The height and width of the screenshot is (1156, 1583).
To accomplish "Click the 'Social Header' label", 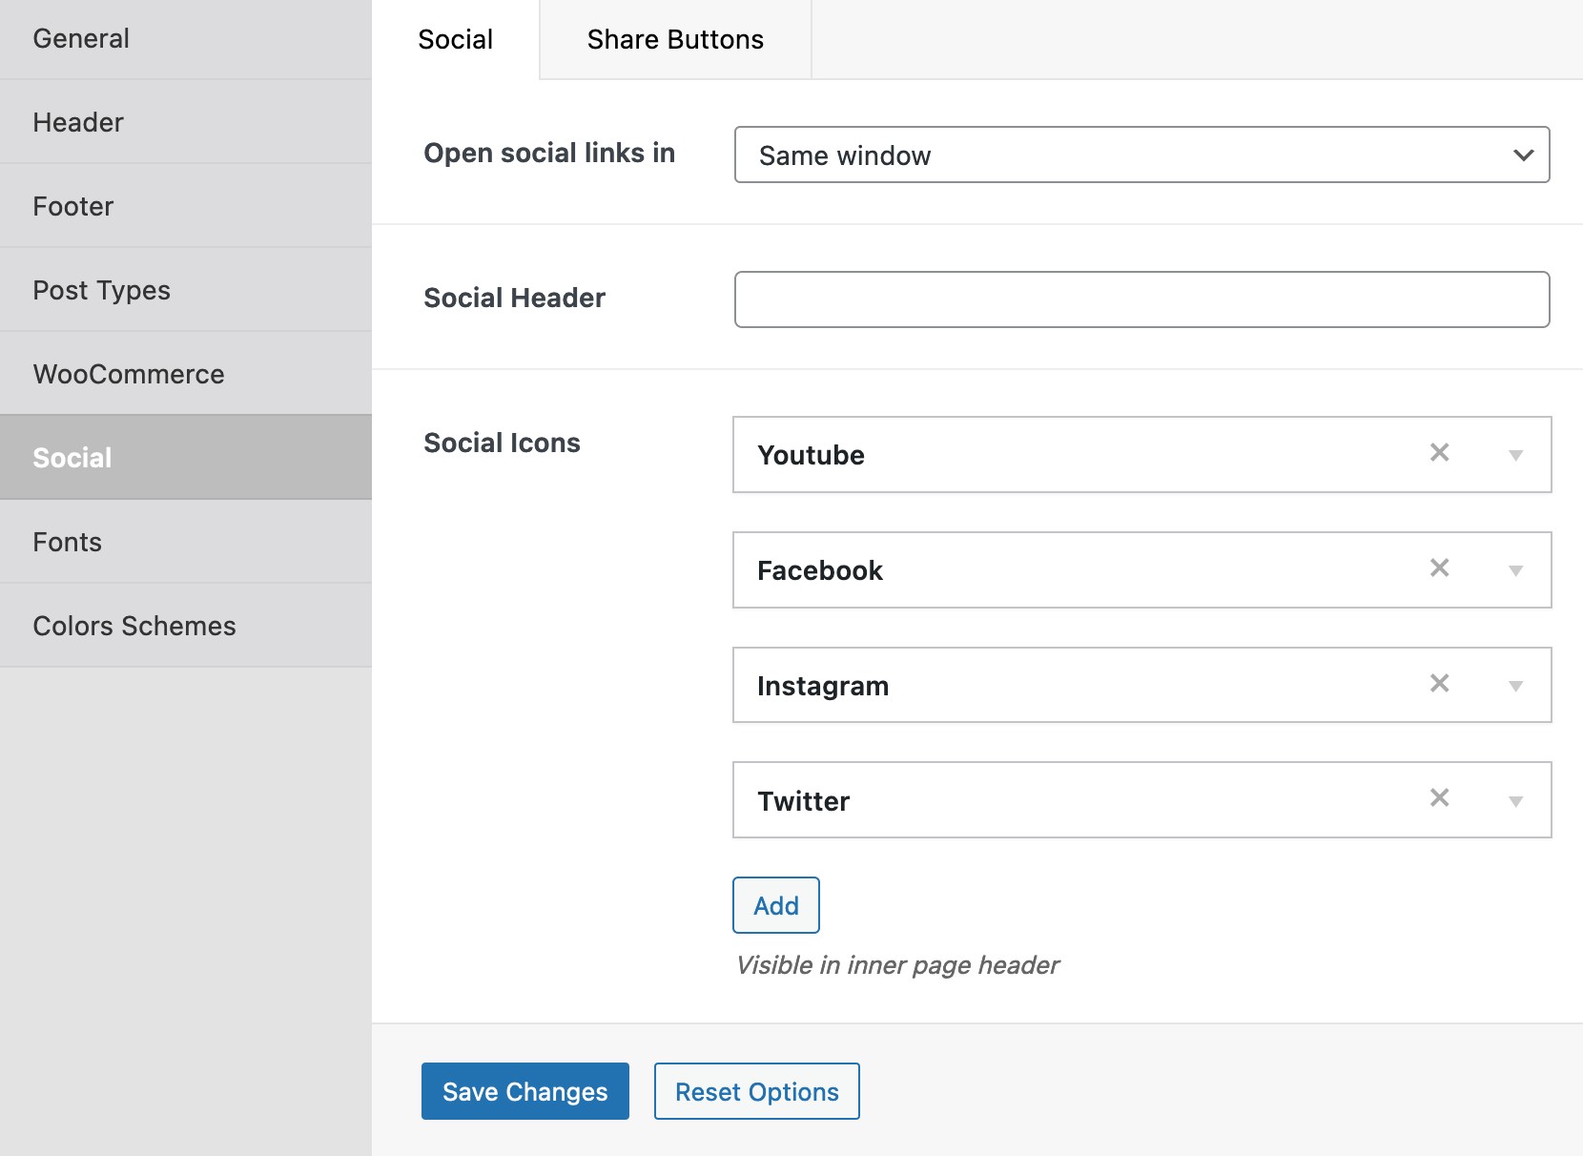I will pyautogui.click(x=515, y=298).
